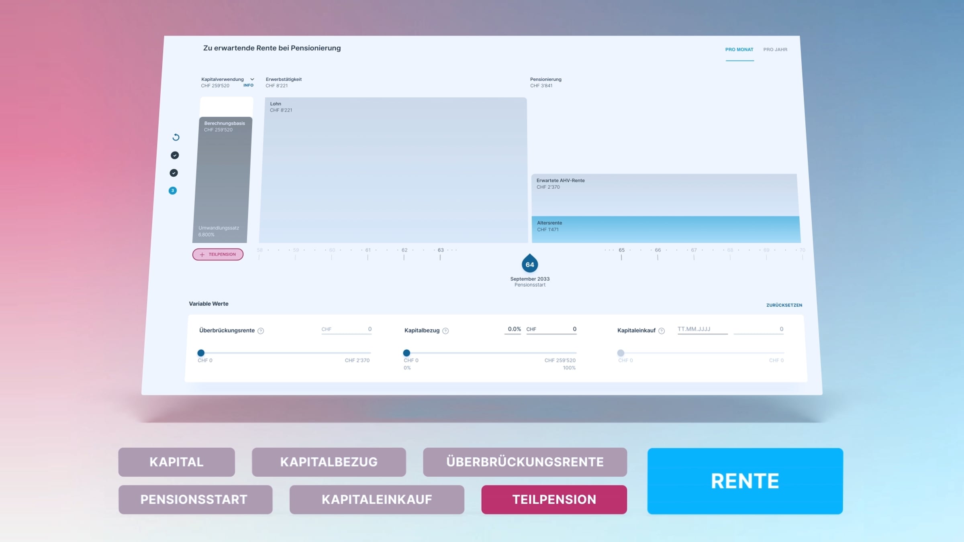964x542 pixels.
Task: Click the Kapitalbezug slider handle
Action: pos(406,353)
